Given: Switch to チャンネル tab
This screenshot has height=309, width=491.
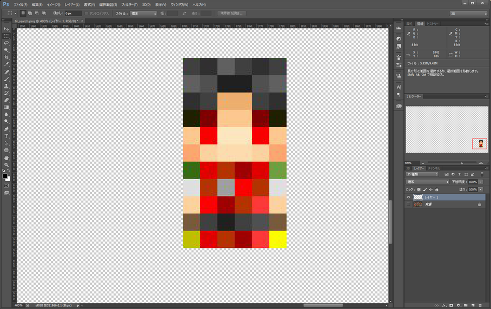Looking at the screenshot, I should (x=434, y=168).
